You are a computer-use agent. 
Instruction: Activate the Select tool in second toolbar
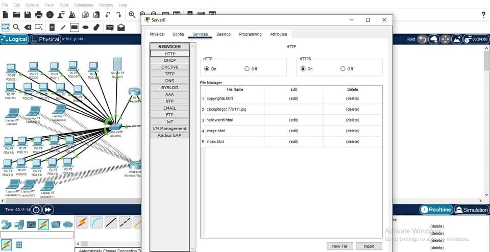[5, 27]
